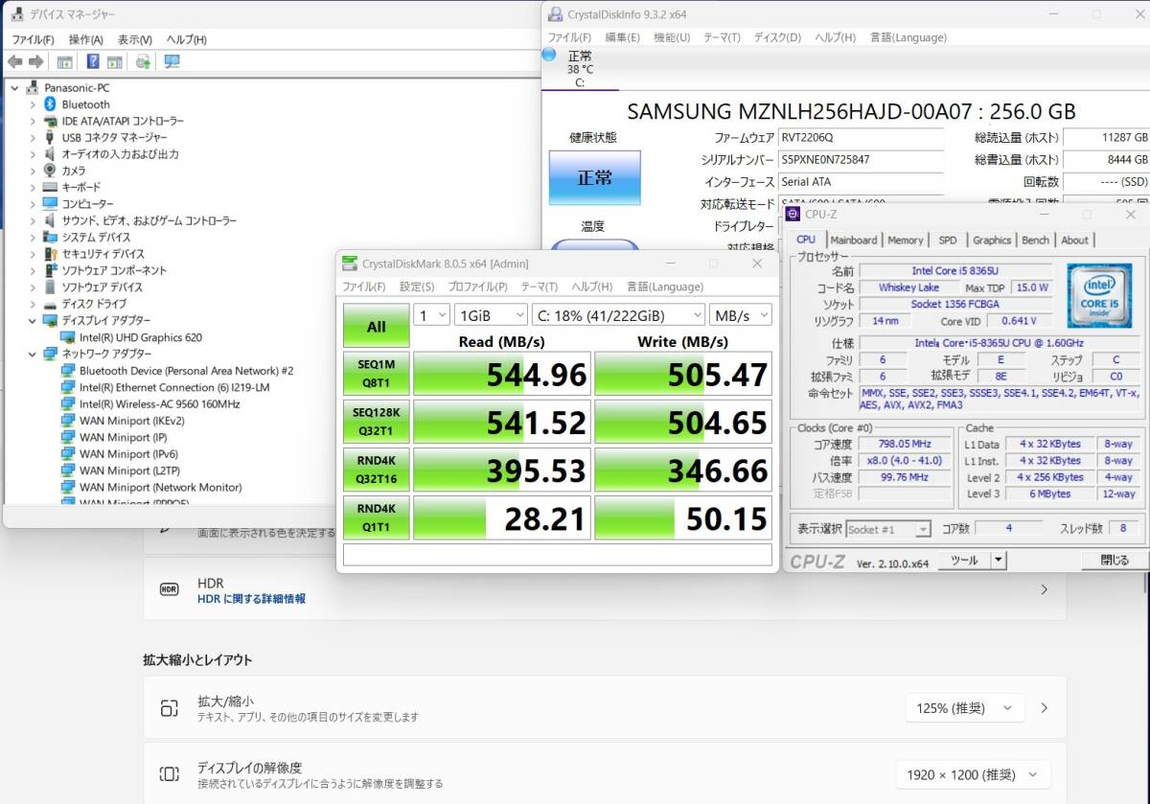
Task: Click Intel(R) Wireless-AC 9560 adapter icon
Action: [x=68, y=403]
